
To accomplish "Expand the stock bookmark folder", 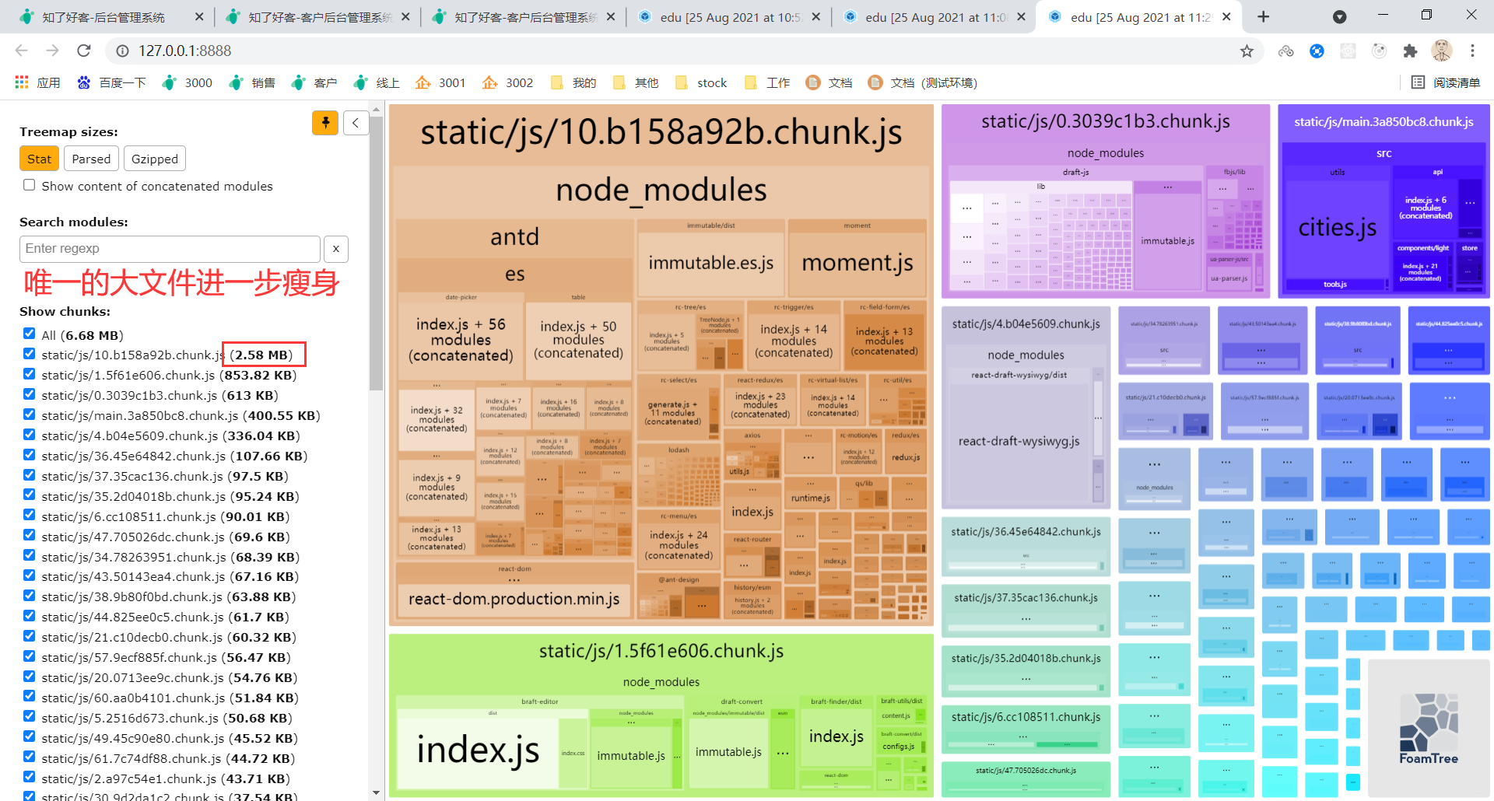I will click(x=700, y=82).
